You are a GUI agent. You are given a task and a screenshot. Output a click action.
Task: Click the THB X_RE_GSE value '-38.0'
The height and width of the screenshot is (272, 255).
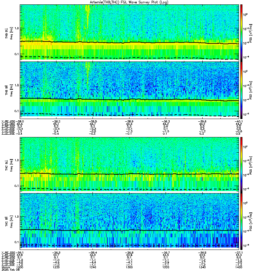pyautogui.click(x=20, y=121)
